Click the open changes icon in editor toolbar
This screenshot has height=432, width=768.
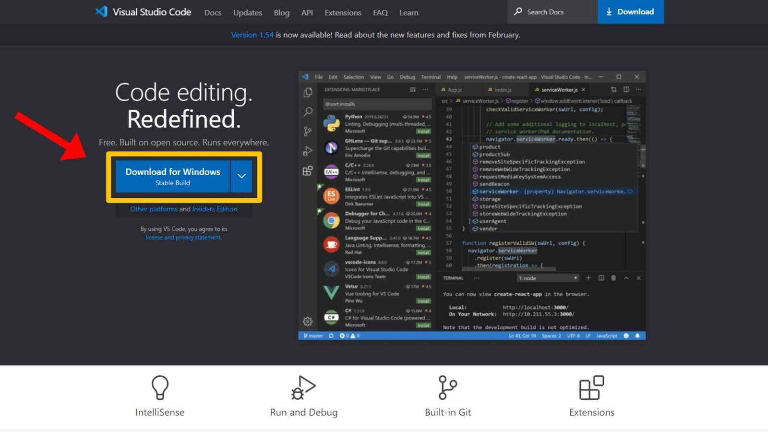(x=613, y=90)
